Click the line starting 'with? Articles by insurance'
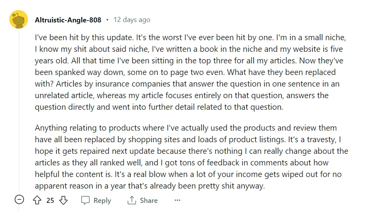The width and height of the screenshot is (365, 211). click(x=187, y=84)
